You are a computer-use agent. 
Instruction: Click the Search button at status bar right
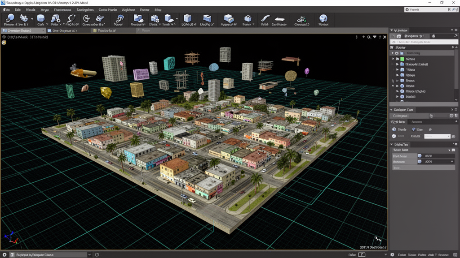click(443, 255)
